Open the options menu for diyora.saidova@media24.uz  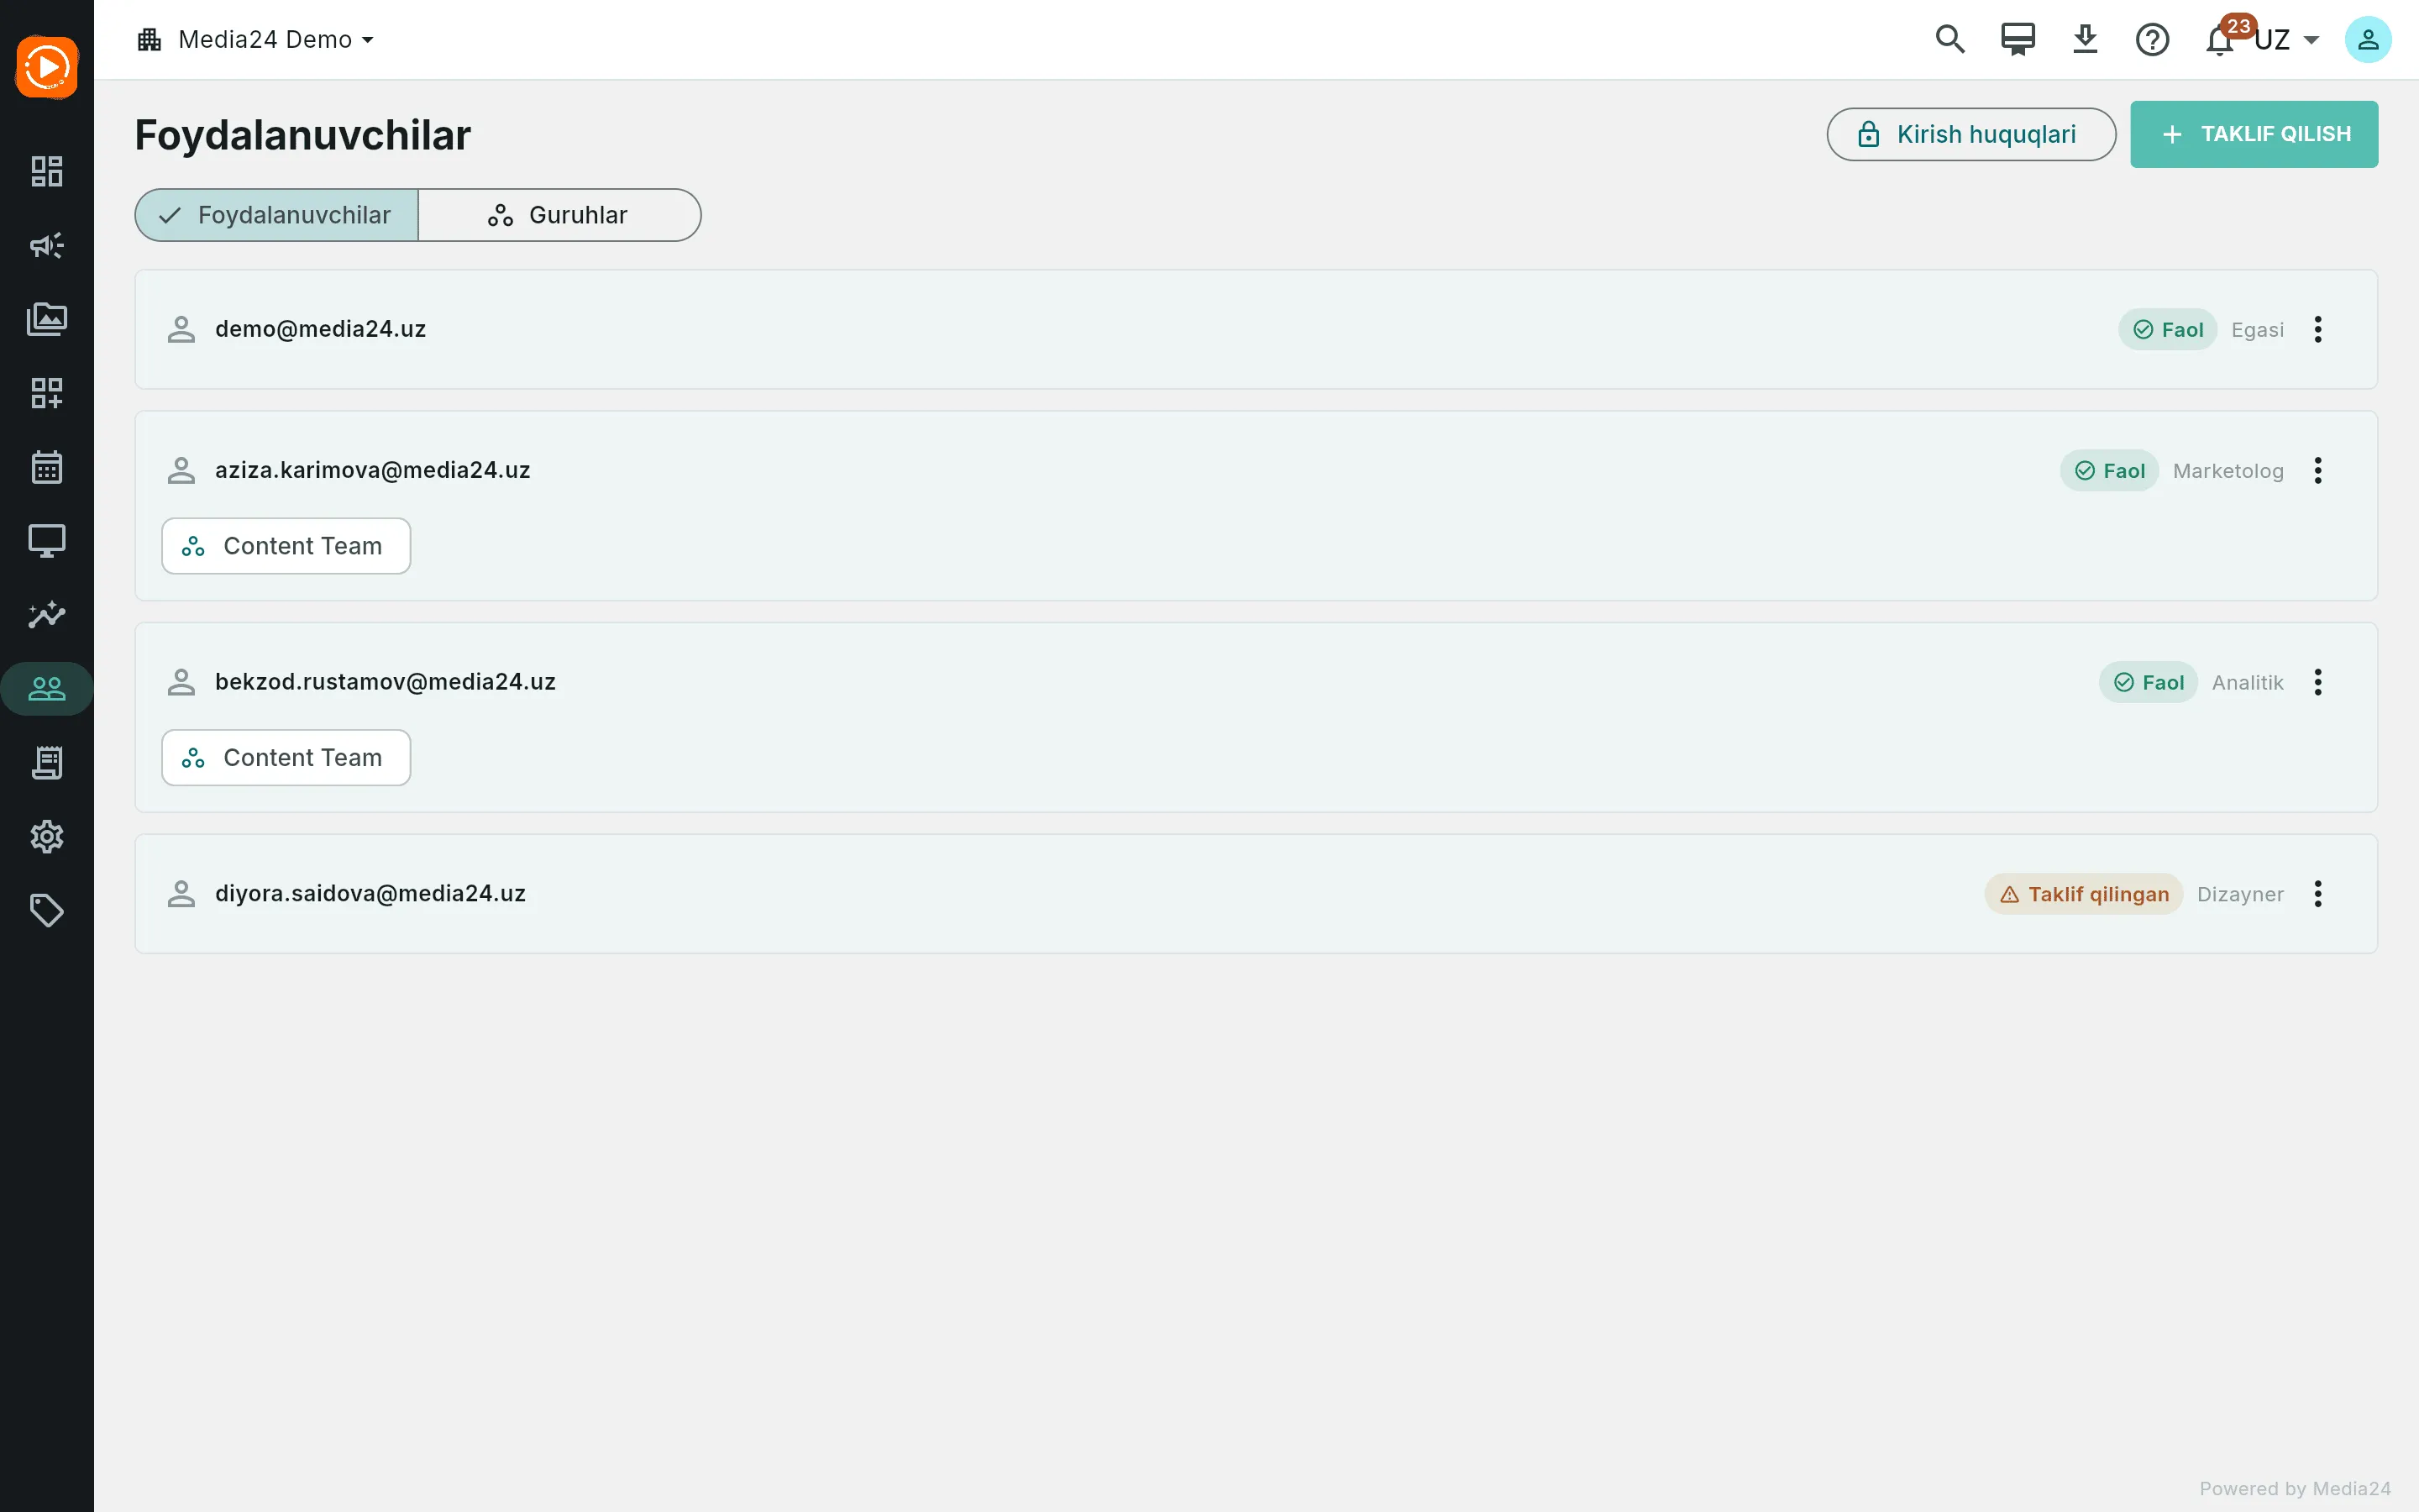tap(2318, 894)
